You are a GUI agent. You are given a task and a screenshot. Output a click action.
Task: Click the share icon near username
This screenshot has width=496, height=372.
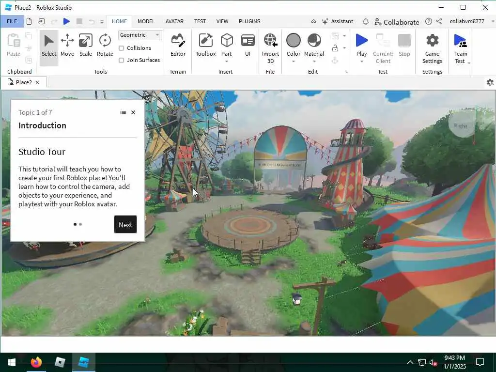[439, 21]
